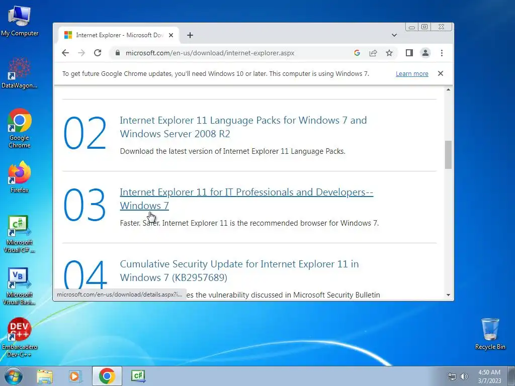Select the Recycle Bin icon
Image resolution: width=515 pixels, height=386 pixels.
(x=490, y=334)
